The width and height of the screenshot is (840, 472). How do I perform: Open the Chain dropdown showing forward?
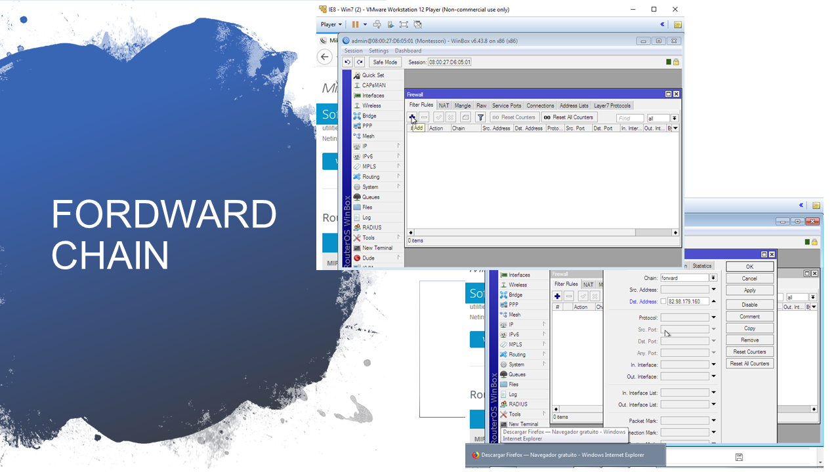[x=713, y=278]
